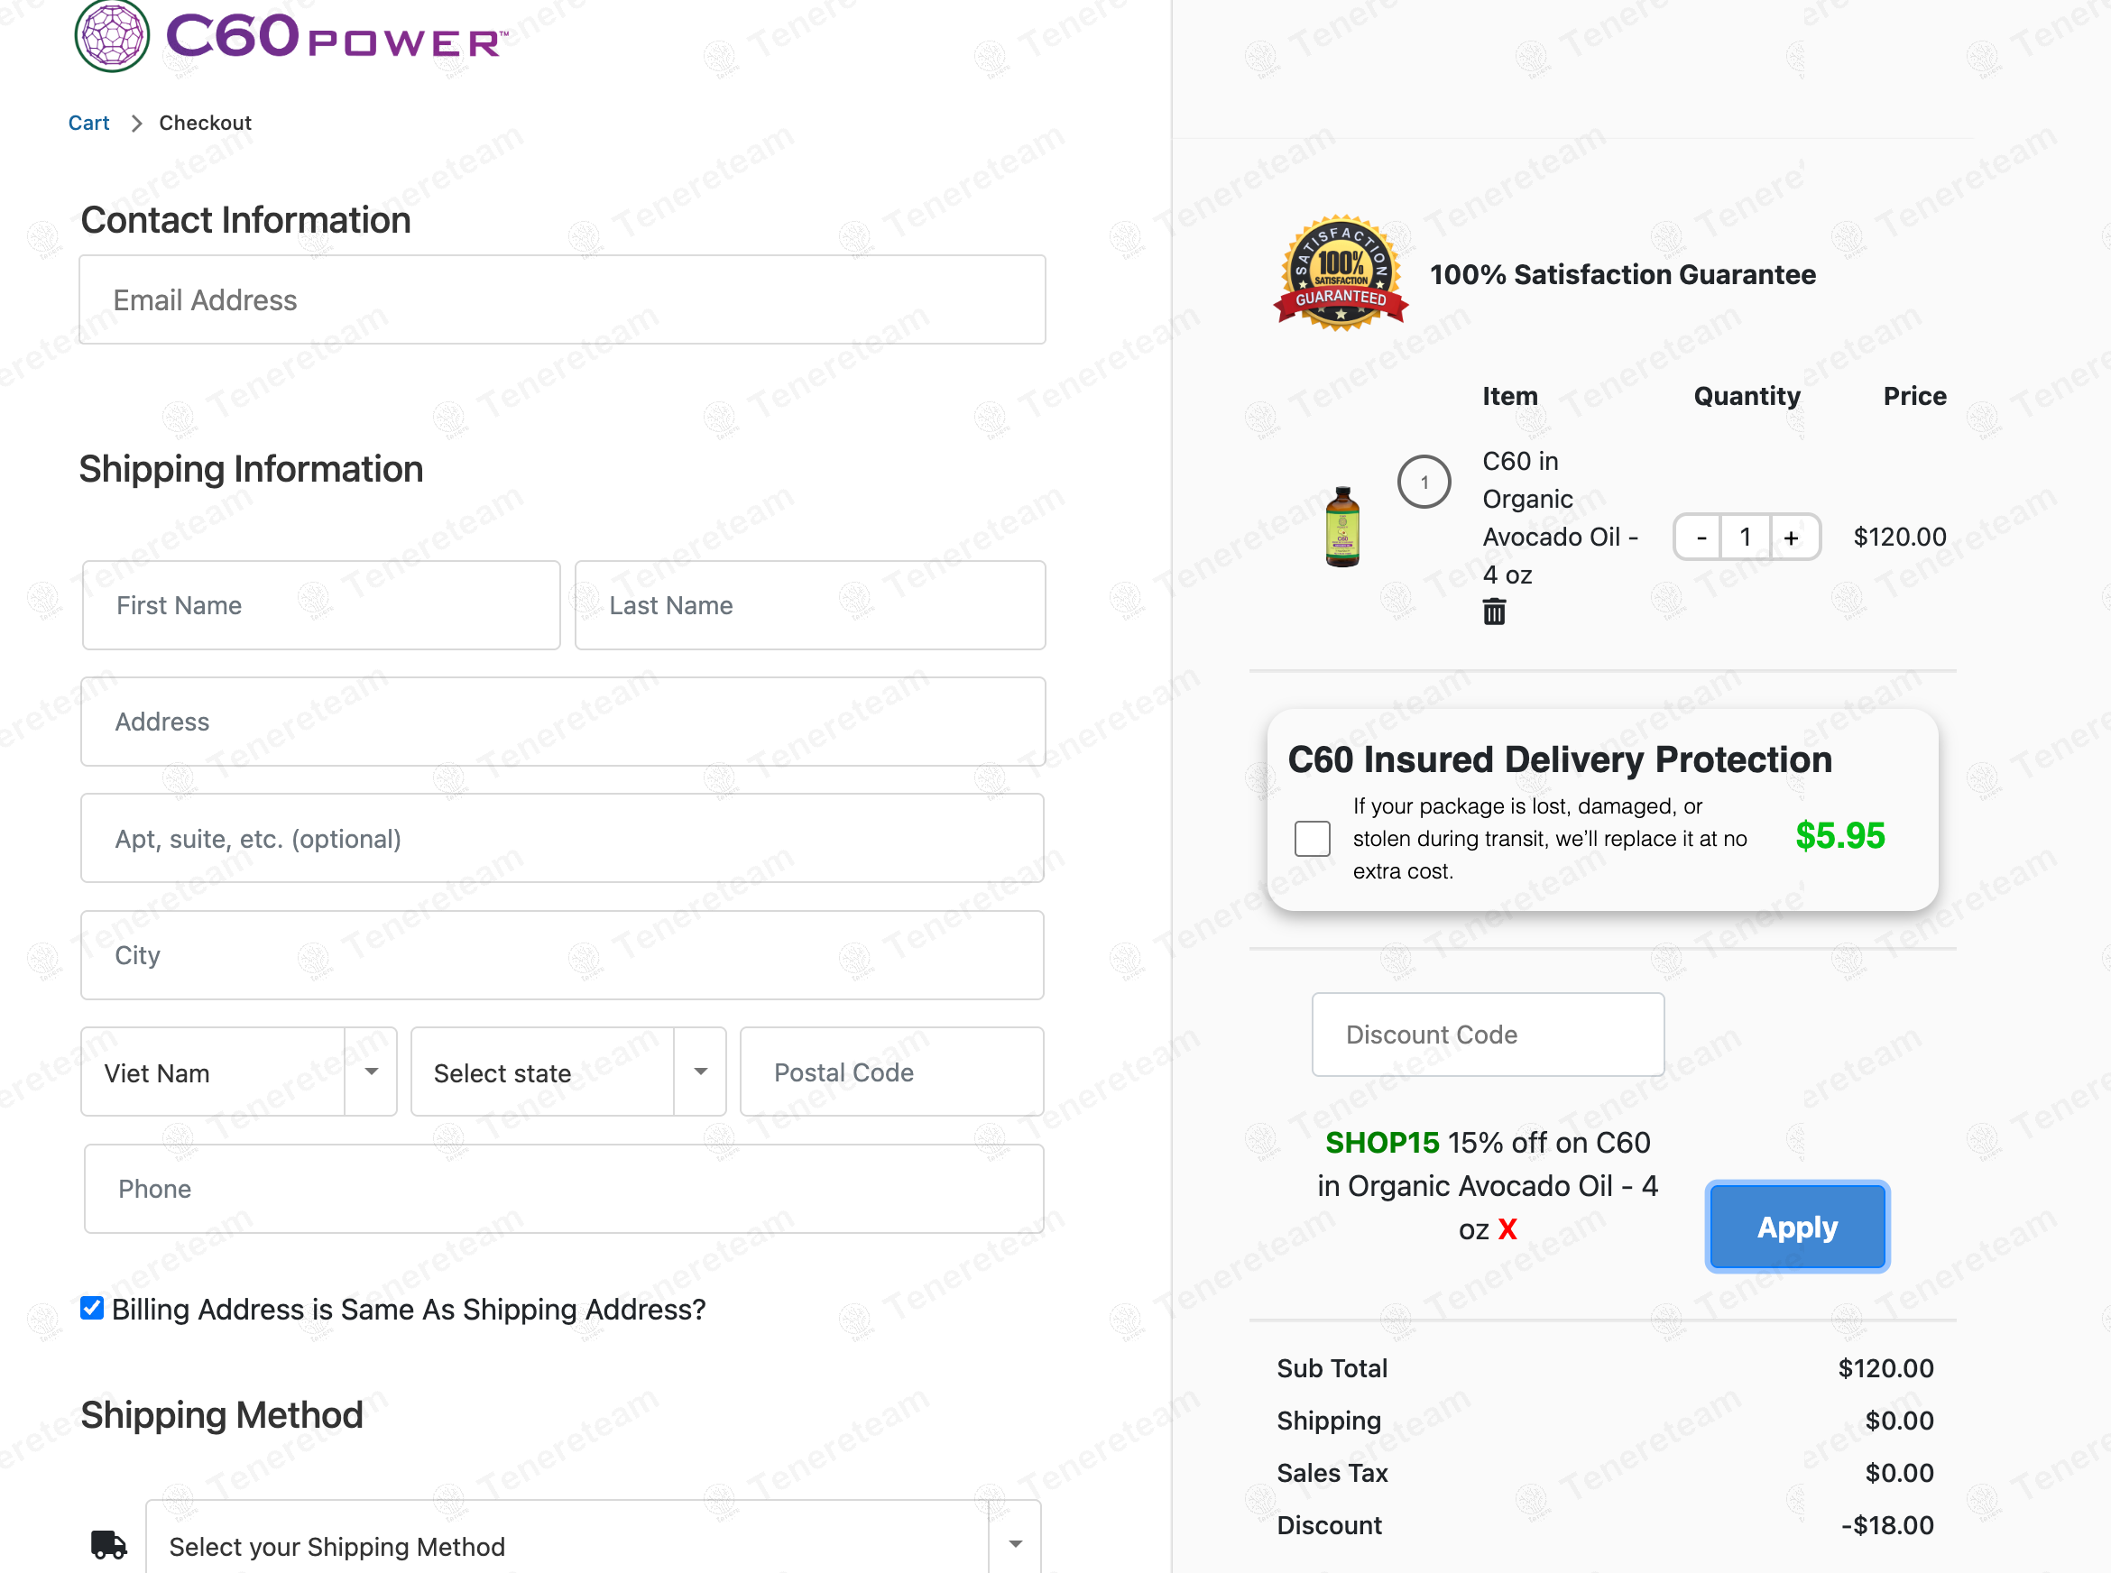The width and height of the screenshot is (2111, 1573).
Task: Click the satisfaction guarantee badge
Action: pos(1341,274)
